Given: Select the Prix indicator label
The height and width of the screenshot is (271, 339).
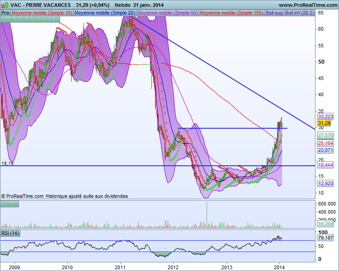Looking at the screenshot, I should (x=5, y=13).
